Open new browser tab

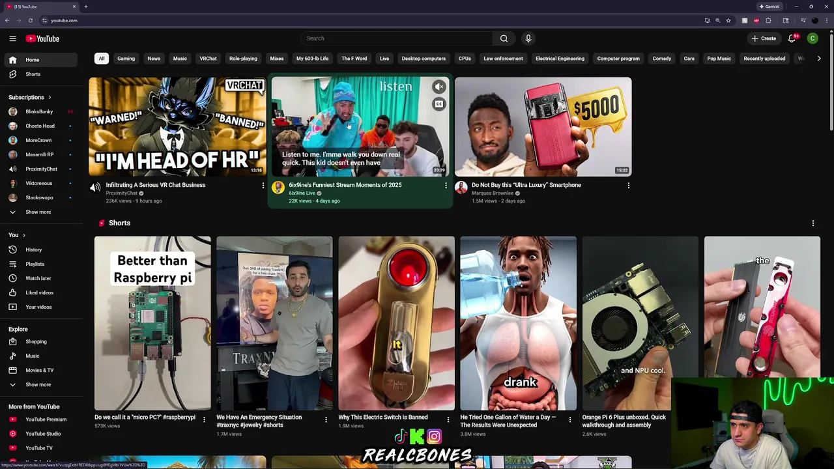click(85, 7)
